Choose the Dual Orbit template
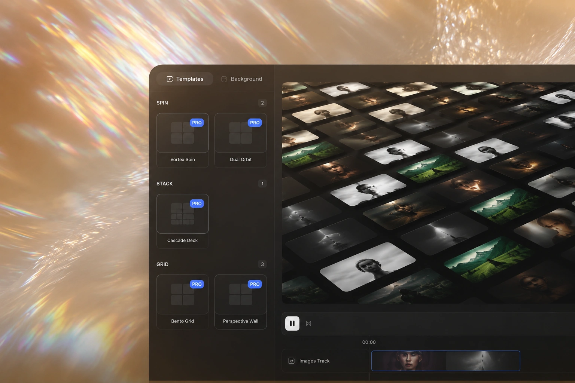 point(241,140)
